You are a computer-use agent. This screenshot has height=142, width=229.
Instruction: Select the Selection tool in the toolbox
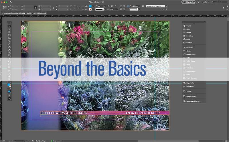[9, 26]
